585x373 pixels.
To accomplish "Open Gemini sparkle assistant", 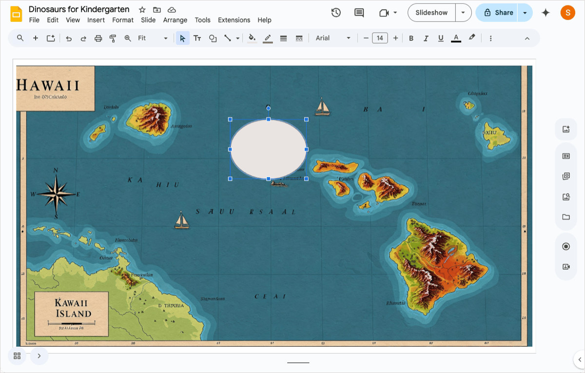I will click(546, 13).
